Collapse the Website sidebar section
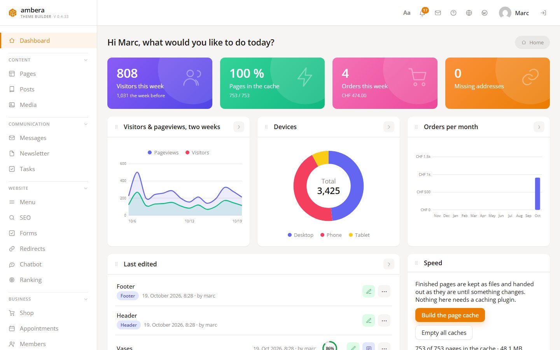This screenshot has height=350, width=560. pyautogui.click(x=86, y=188)
